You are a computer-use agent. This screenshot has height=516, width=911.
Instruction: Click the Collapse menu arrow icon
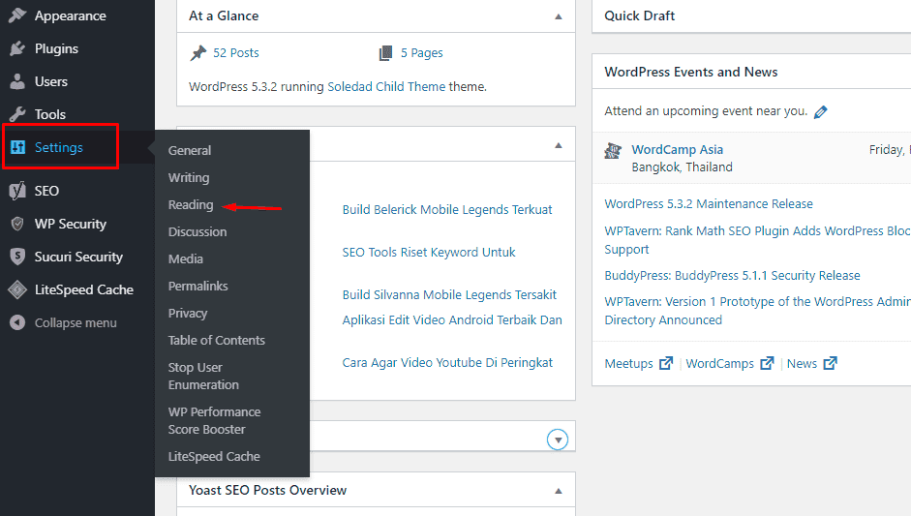[x=17, y=322]
